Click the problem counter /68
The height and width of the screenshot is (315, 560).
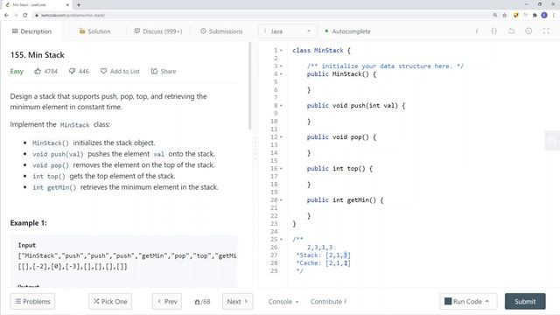(x=202, y=302)
